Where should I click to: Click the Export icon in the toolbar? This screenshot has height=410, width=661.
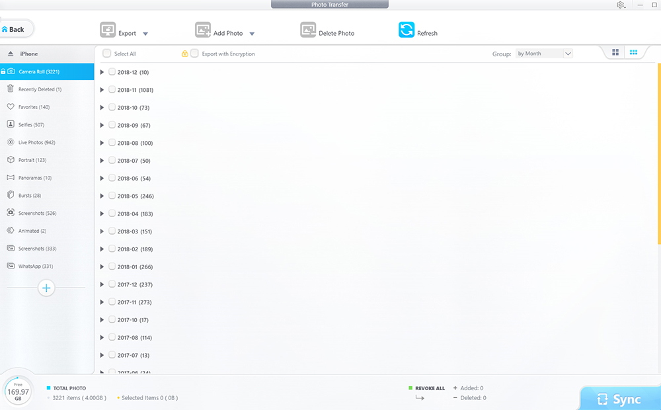click(x=108, y=30)
